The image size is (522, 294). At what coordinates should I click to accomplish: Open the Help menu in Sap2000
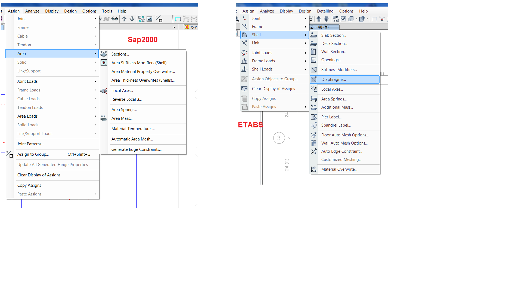coord(122,11)
